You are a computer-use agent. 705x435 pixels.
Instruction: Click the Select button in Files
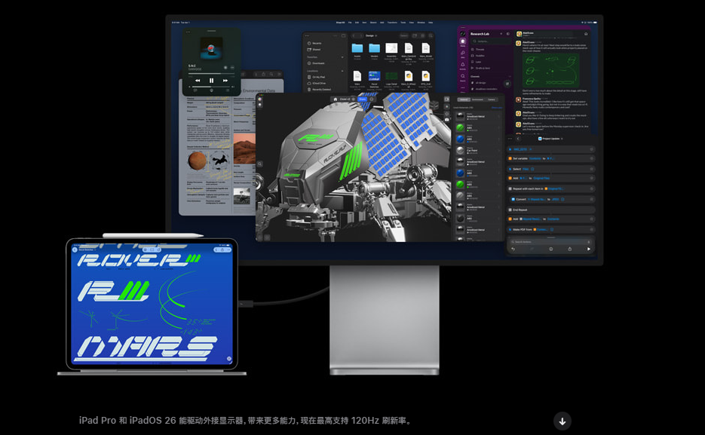pyautogui.click(x=403, y=35)
